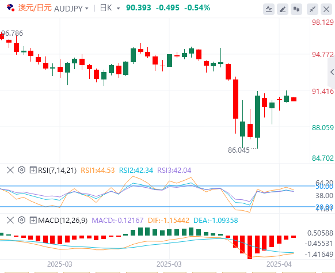The image size is (335, 273).
Task: Remove the RSI indicator panel
Action: click(10, 170)
